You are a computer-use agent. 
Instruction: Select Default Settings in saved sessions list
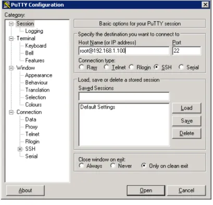pyautogui.click(x=98, y=107)
